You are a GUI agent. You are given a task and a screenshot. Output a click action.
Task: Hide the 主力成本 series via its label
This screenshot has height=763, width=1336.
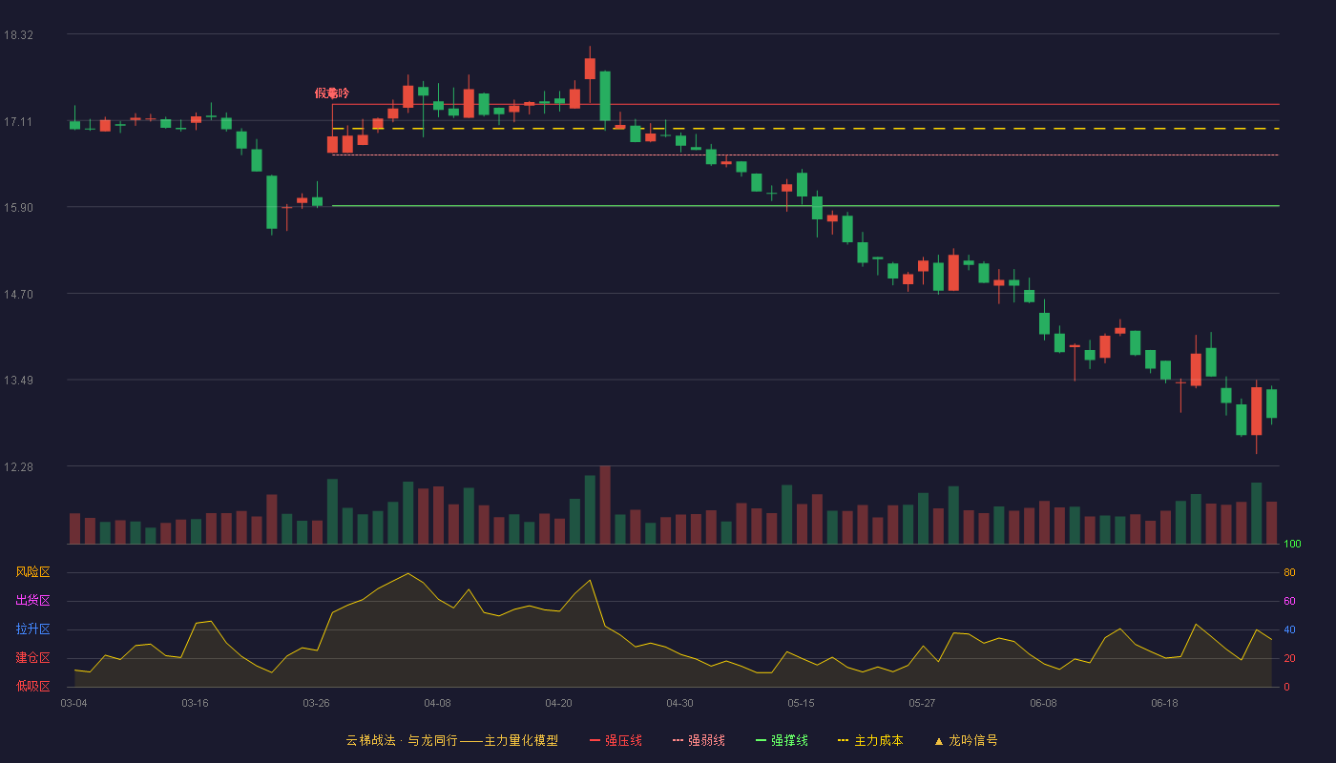tap(878, 740)
